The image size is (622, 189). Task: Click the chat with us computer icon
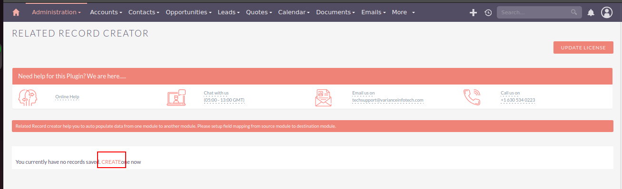click(176, 97)
